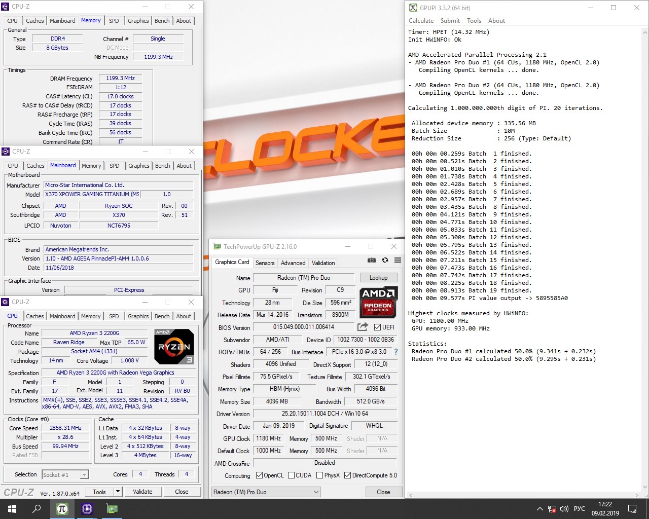Open Submit menu in GPUPI
The height and width of the screenshot is (519, 649).
450,21
